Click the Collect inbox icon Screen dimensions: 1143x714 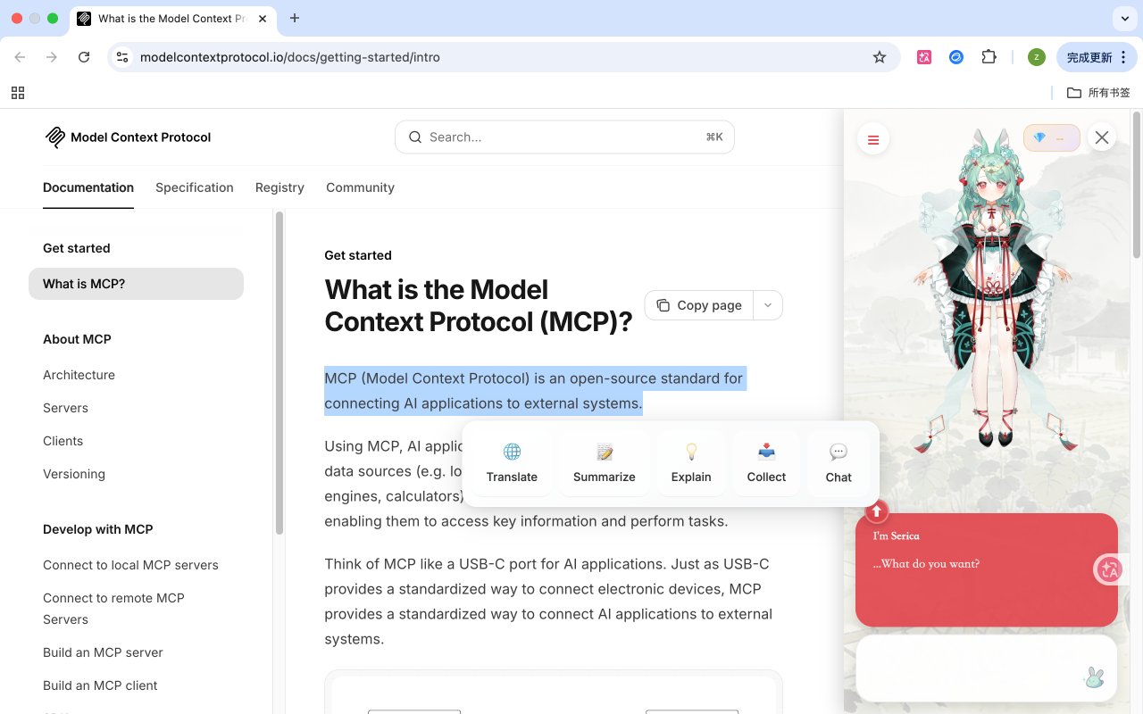click(766, 452)
